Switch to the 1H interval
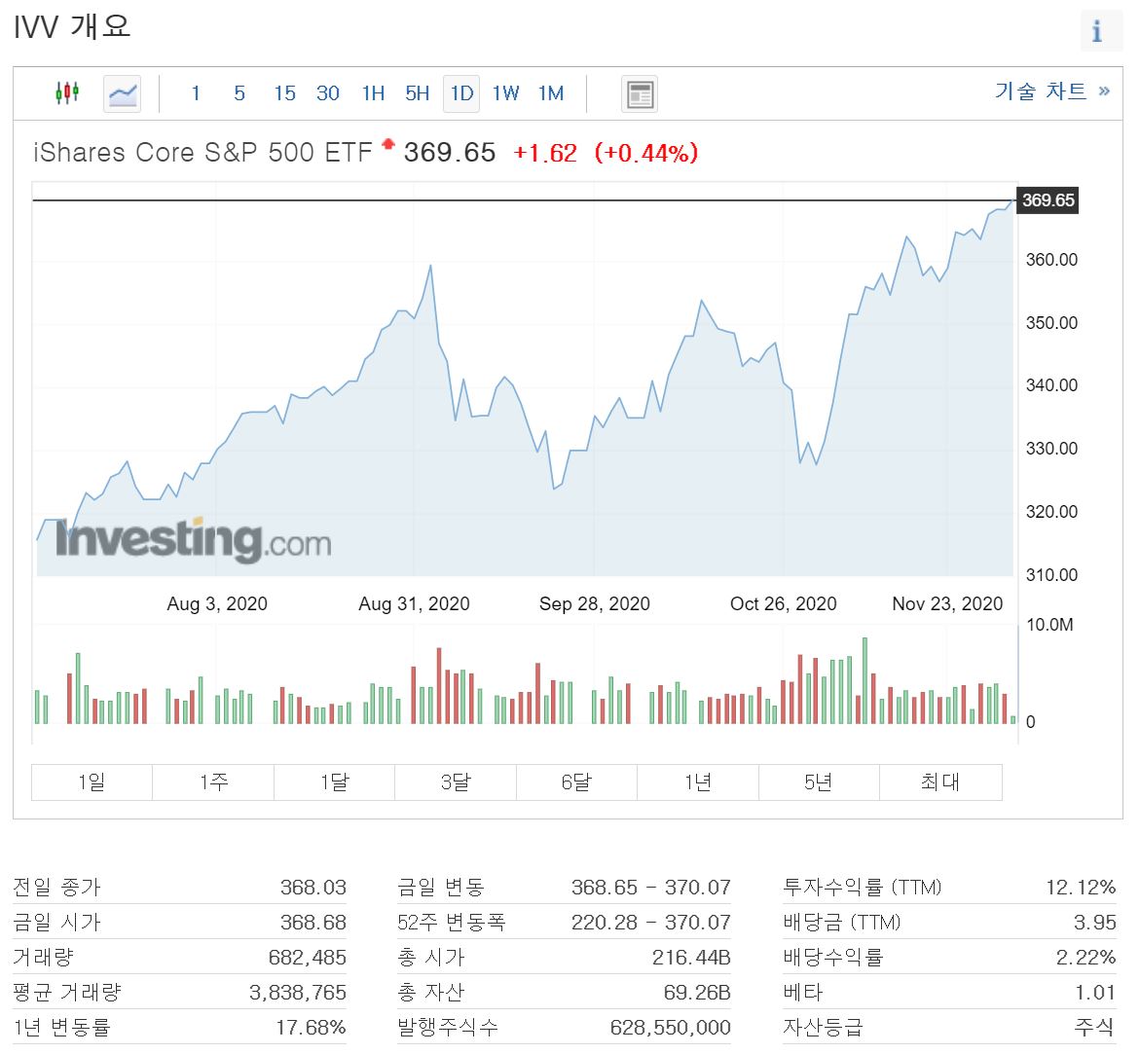The height and width of the screenshot is (1054, 1140). [372, 93]
